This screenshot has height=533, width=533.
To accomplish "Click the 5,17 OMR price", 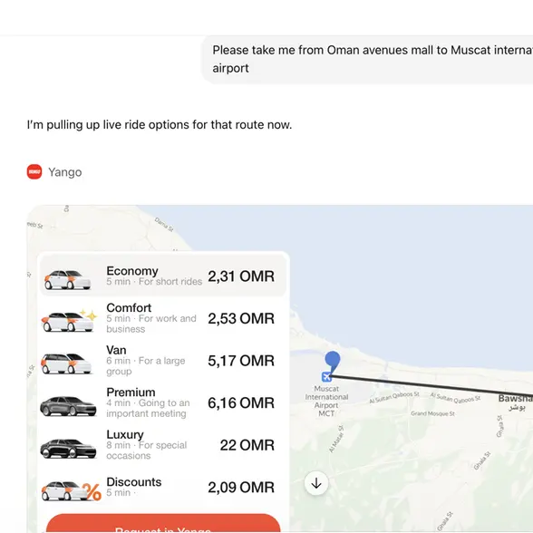I will 241,361.
